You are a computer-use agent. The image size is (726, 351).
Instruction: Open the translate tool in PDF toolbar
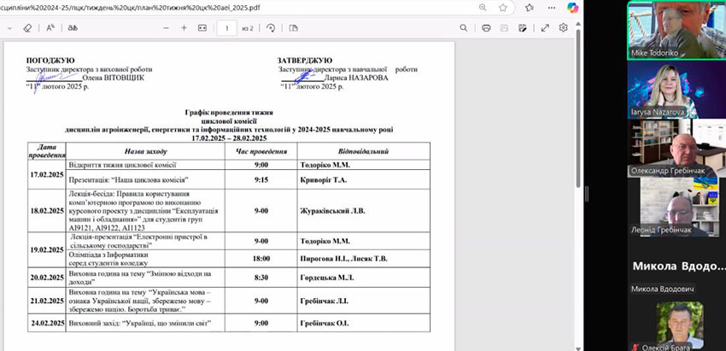tap(73, 27)
